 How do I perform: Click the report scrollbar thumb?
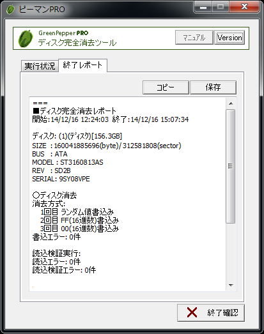(231, 166)
